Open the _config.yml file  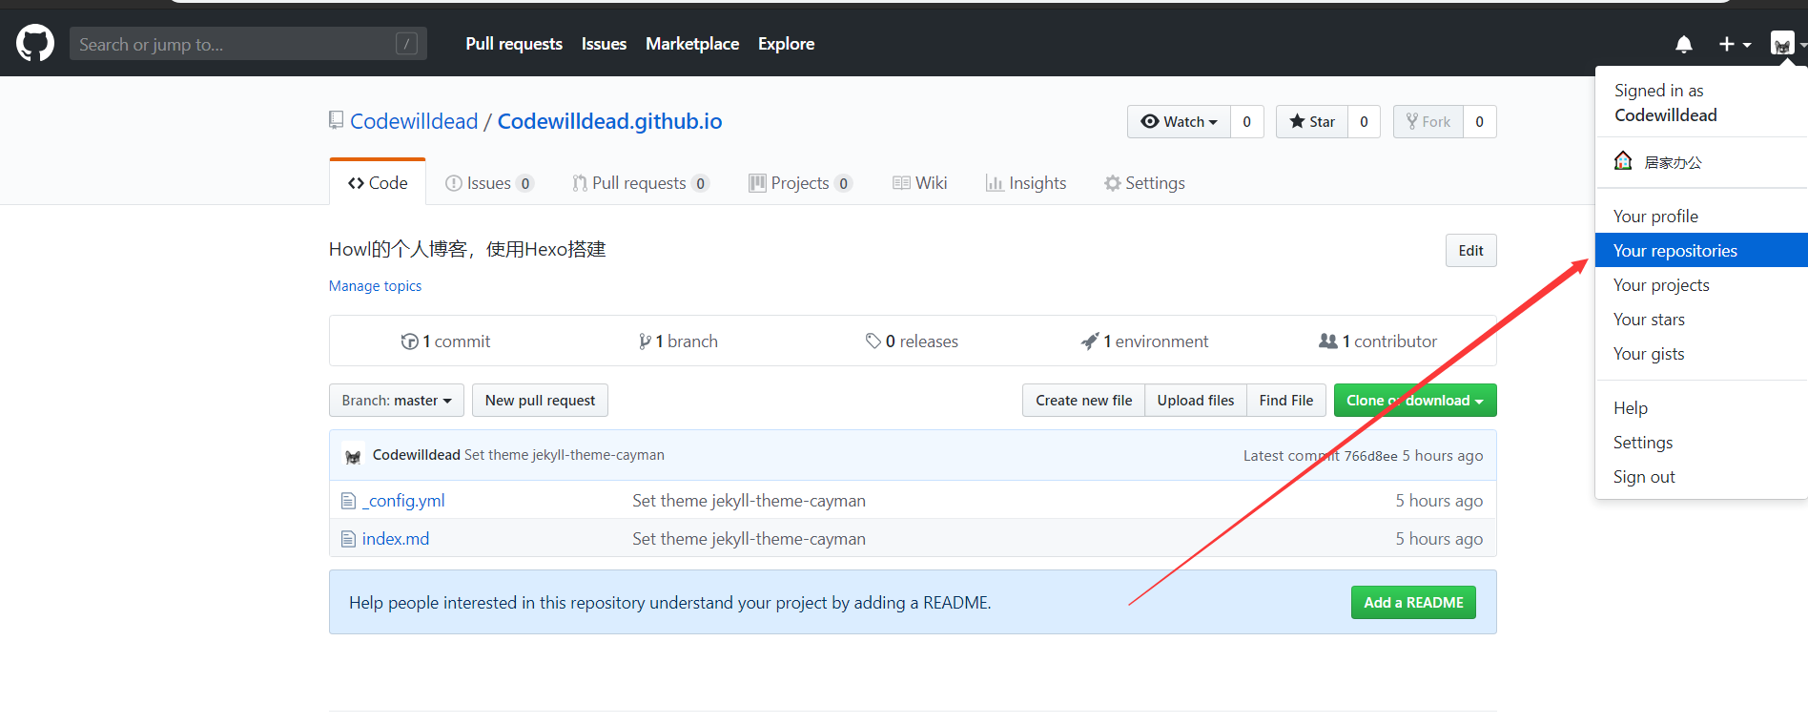coord(403,501)
